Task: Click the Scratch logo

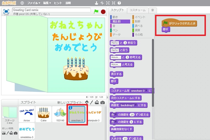Action: [x=9, y=3]
